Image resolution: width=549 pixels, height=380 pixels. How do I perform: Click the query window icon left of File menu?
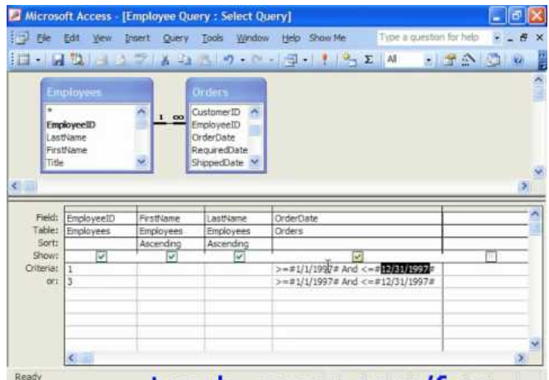21,37
